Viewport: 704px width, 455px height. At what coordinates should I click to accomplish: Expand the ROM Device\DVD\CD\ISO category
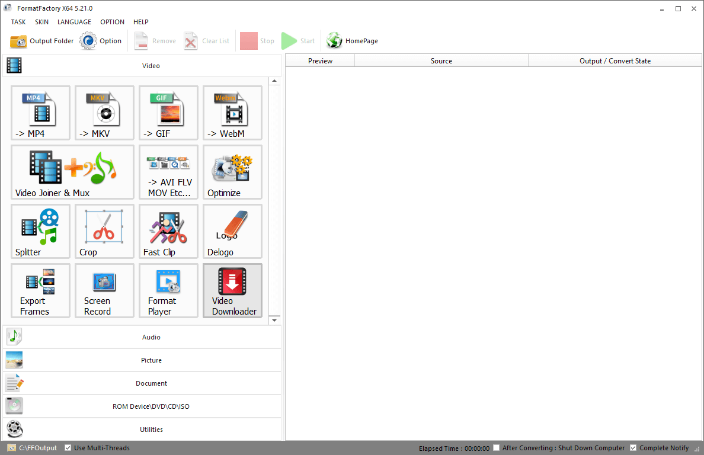pos(142,406)
